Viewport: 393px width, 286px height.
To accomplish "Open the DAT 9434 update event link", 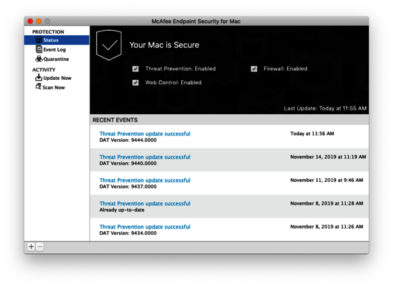I will click(145, 227).
